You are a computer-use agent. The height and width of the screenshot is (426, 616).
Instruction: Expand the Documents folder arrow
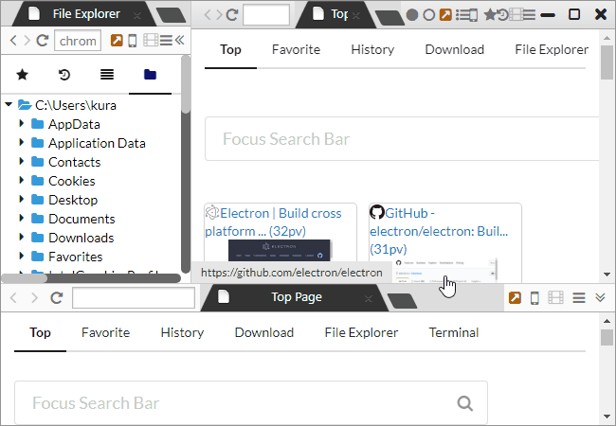click(22, 218)
